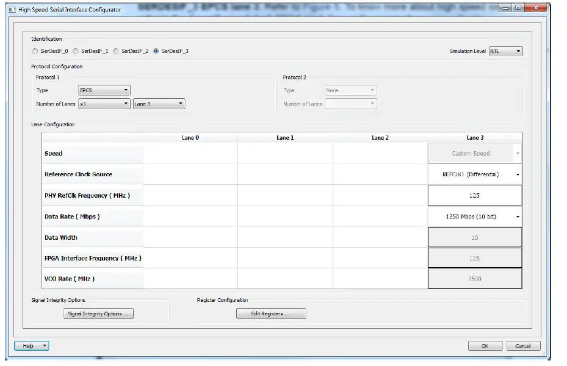Open the Lane 3 lane selector dropdown
The image size is (567, 366).
159,104
